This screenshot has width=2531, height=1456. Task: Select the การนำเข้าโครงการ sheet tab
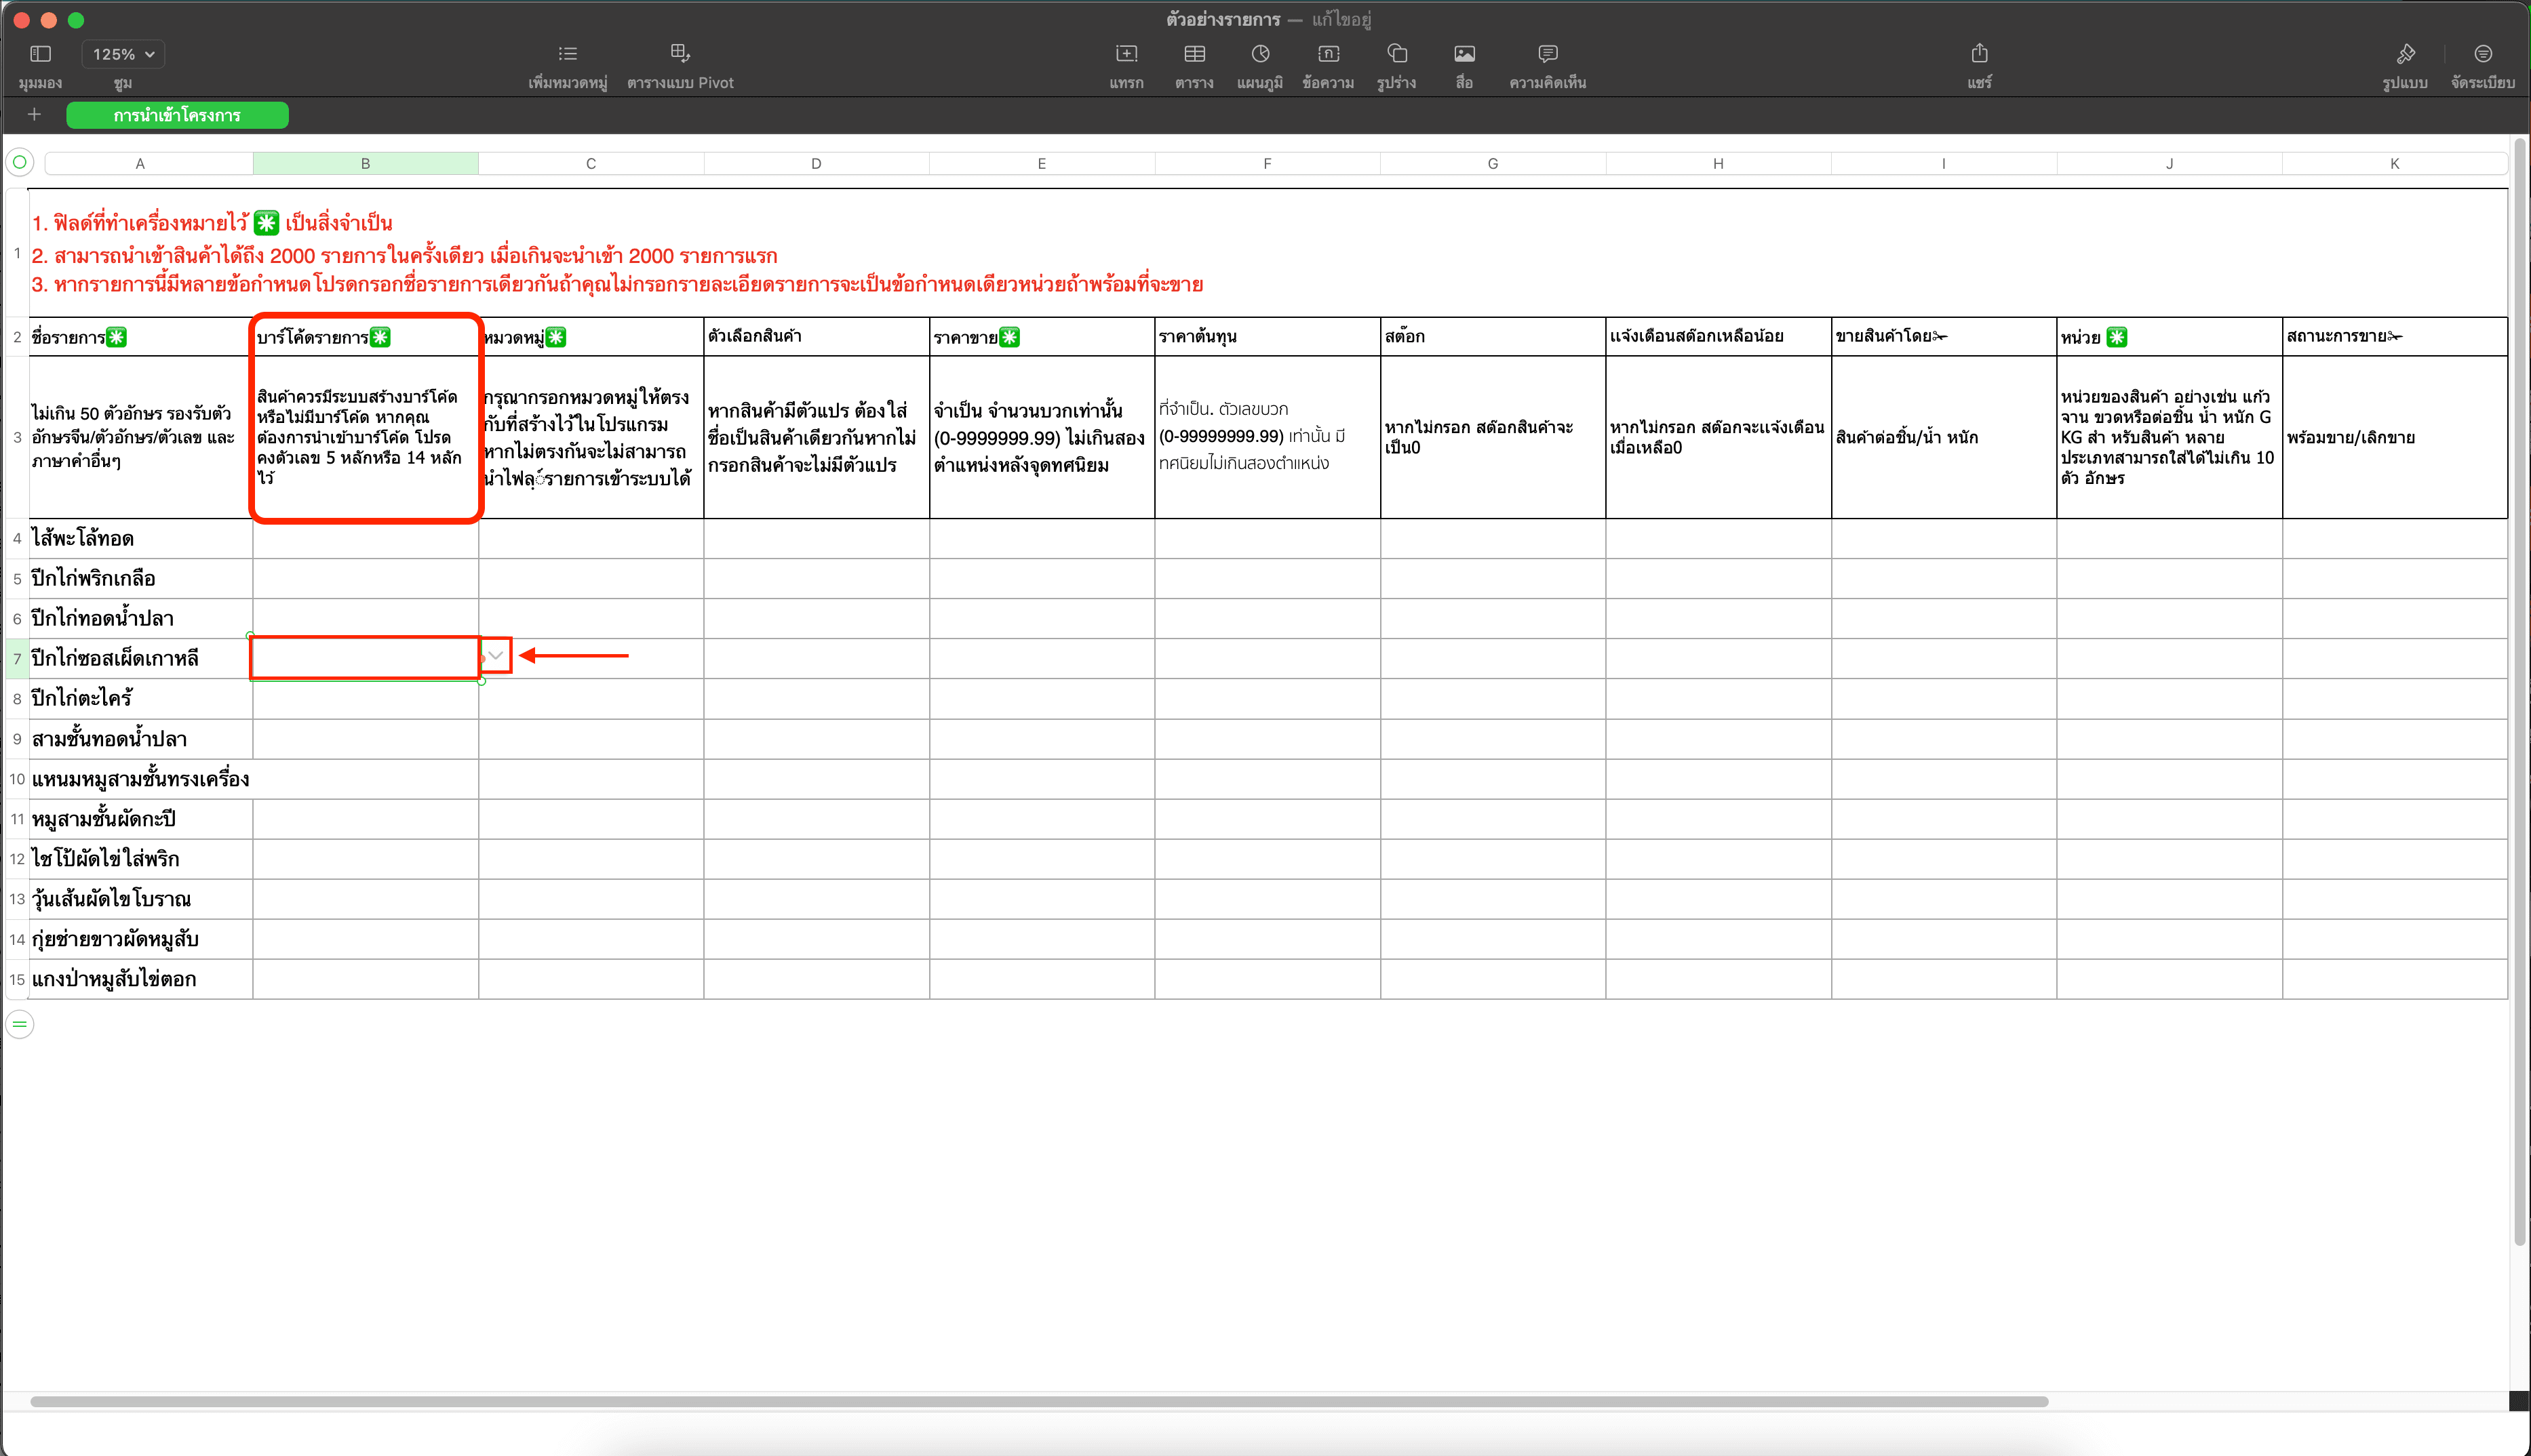pos(177,116)
